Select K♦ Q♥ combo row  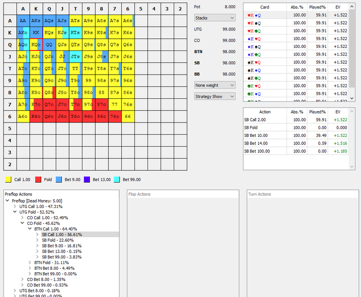coord(296,39)
